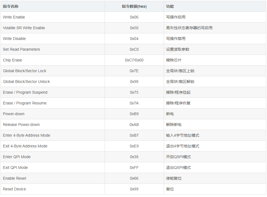Select the hex value 0xB7

tap(134, 135)
